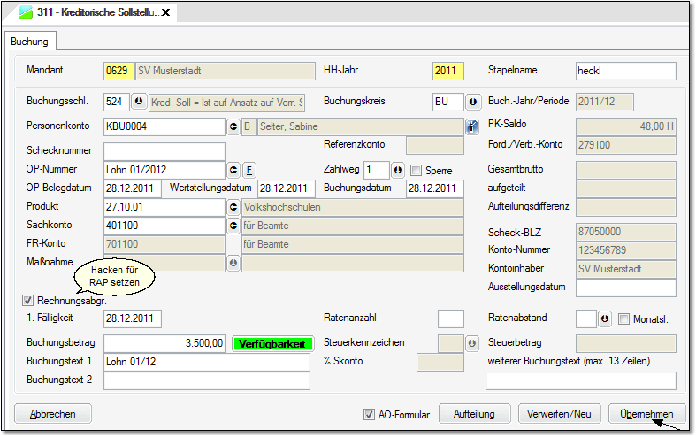Image resolution: width=696 pixels, height=437 pixels.
Task: Select the Buchung tab
Action: [x=31, y=41]
